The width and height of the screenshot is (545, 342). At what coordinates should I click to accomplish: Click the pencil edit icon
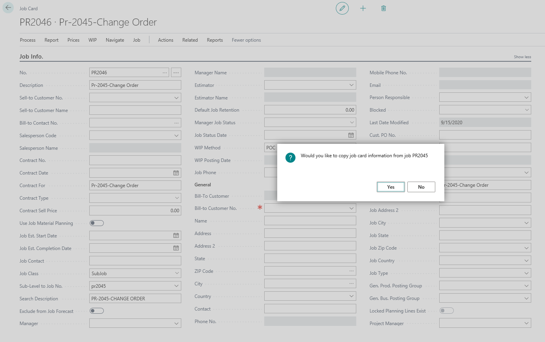pyautogui.click(x=342, y=8)
